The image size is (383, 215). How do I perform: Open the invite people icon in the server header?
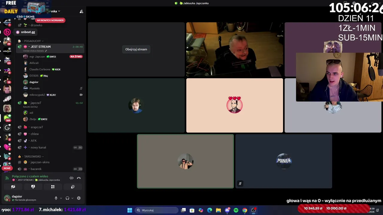(81, 11)
